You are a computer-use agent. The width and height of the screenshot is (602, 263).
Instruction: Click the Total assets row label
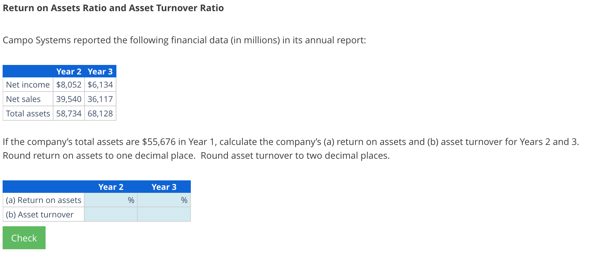tap(28, 113)
